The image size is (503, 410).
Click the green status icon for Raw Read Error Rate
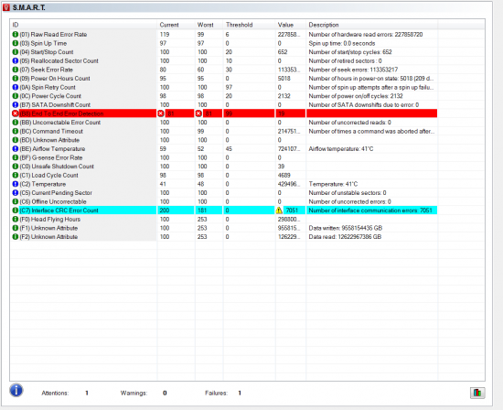pyautogui.click(x=15, y=34)
